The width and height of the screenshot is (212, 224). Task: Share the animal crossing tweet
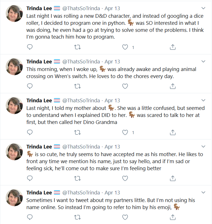(173, 86)
